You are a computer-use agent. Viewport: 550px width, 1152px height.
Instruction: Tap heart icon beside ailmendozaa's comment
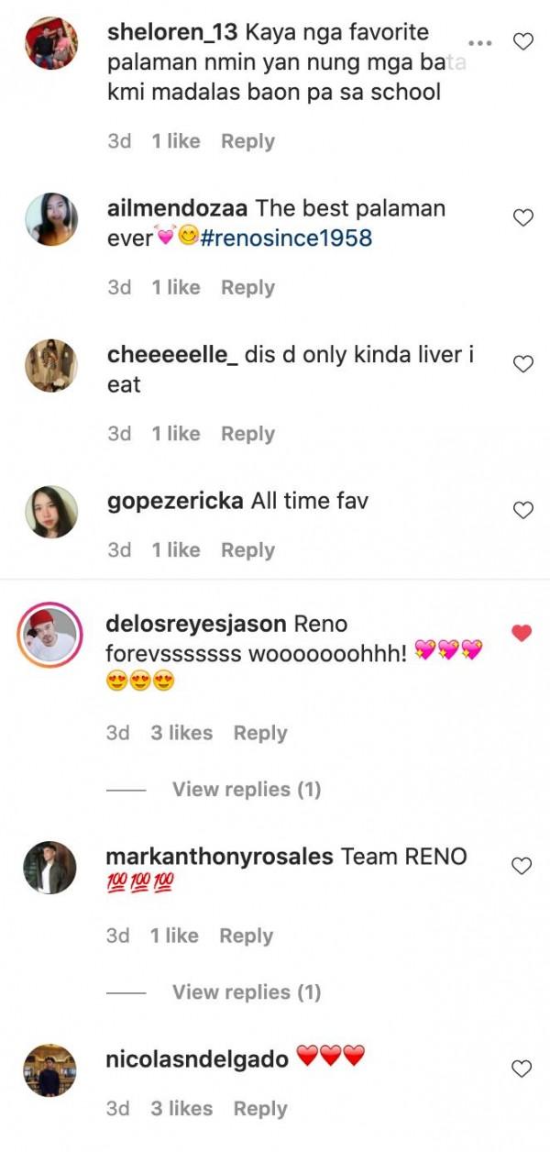(522, 218)
